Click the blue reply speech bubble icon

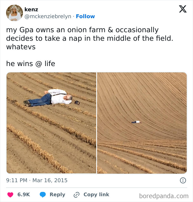pos(43,195)
